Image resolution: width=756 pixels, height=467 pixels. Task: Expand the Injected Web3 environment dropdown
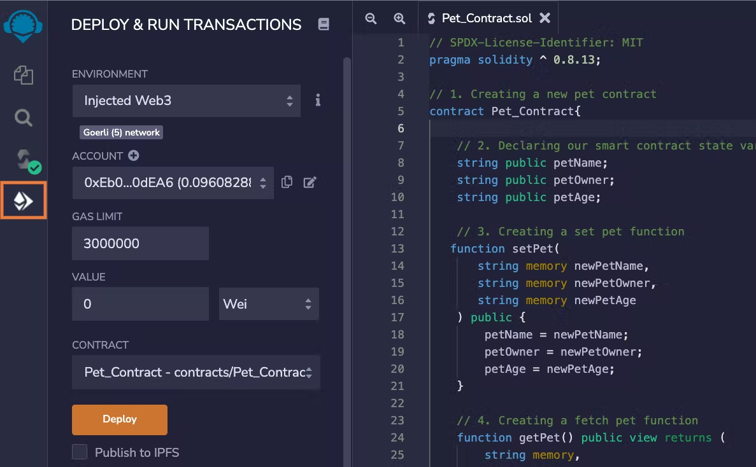click(x=186, y=101)
